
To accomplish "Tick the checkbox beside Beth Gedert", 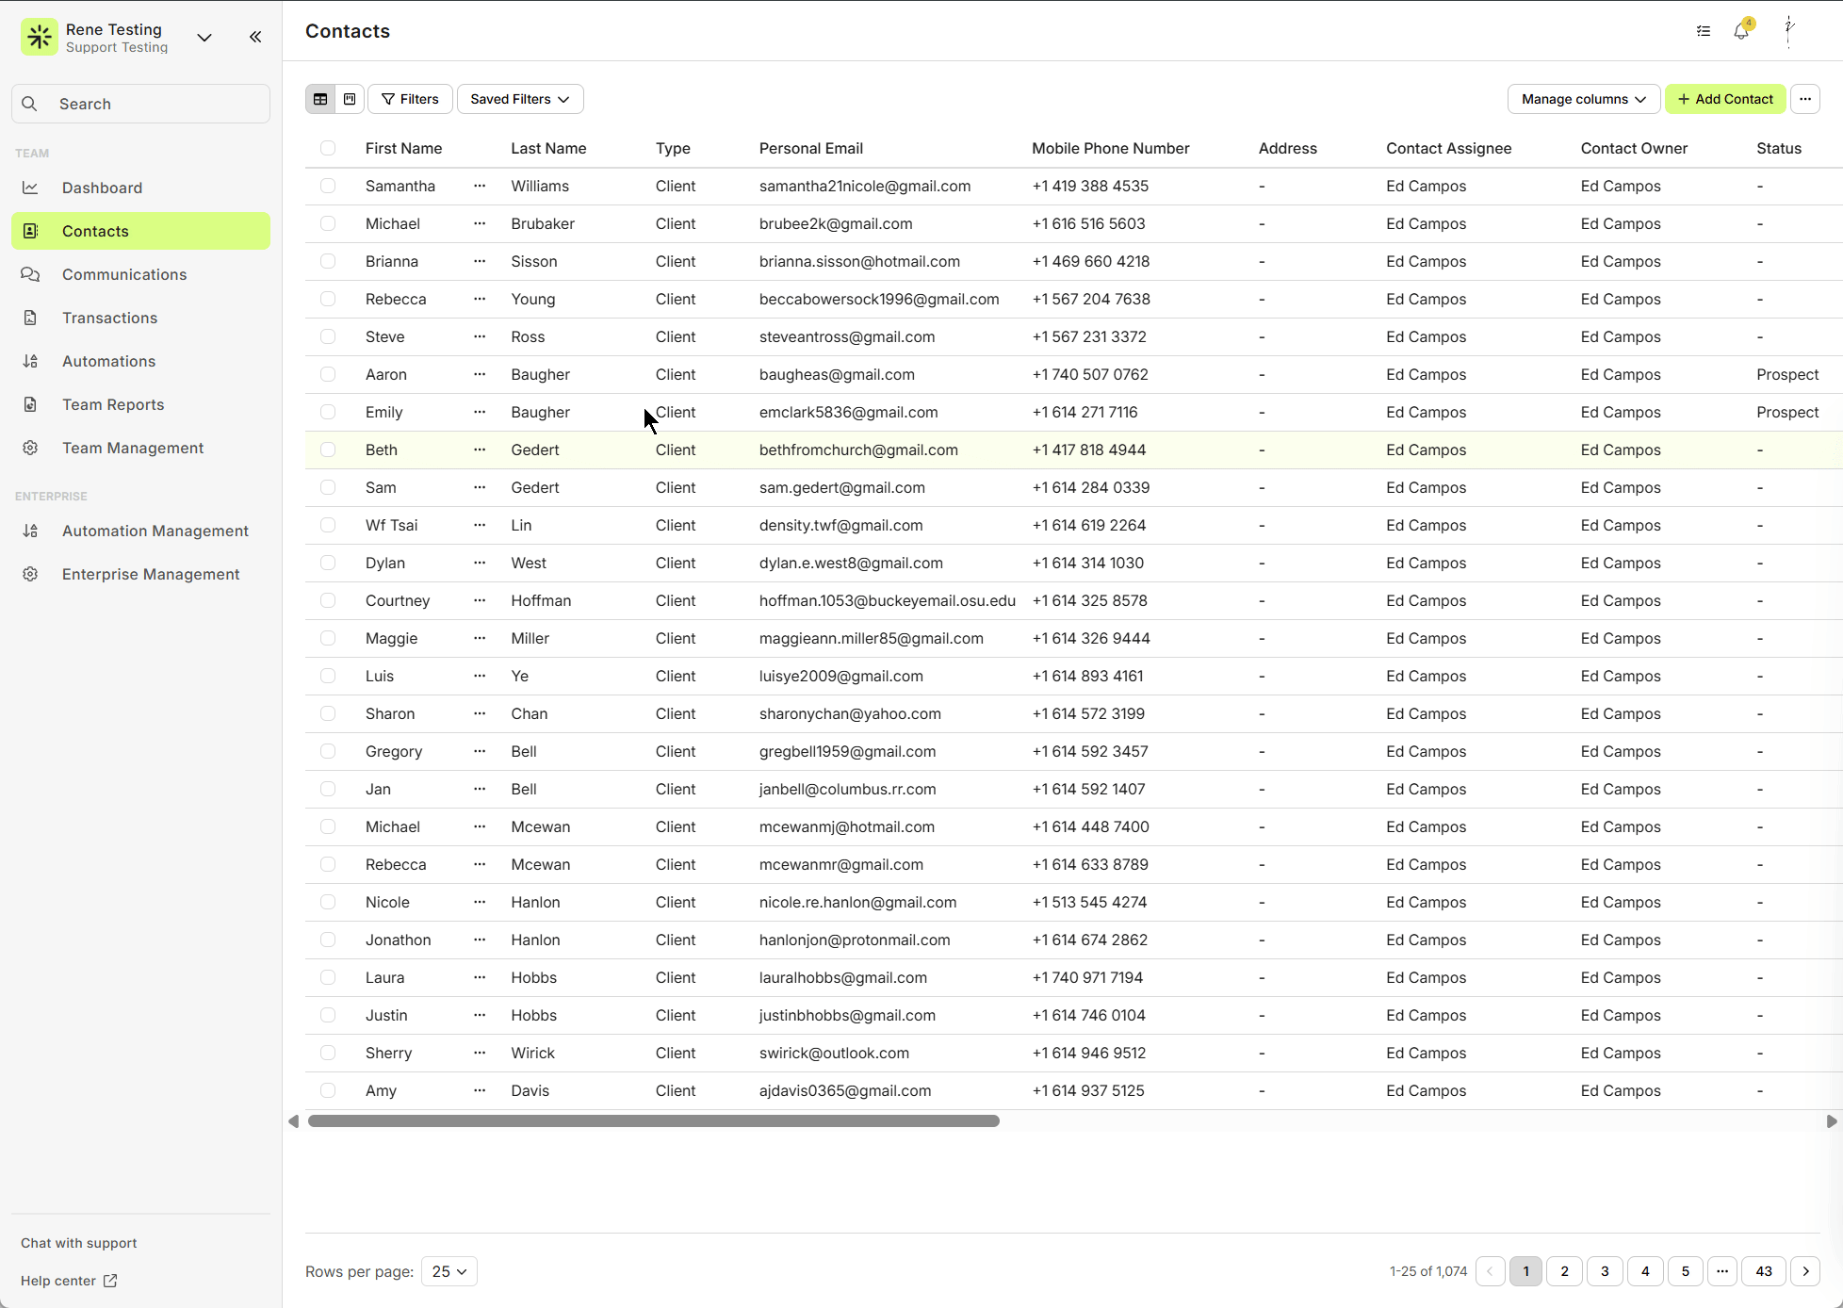I will pos(328,450).
